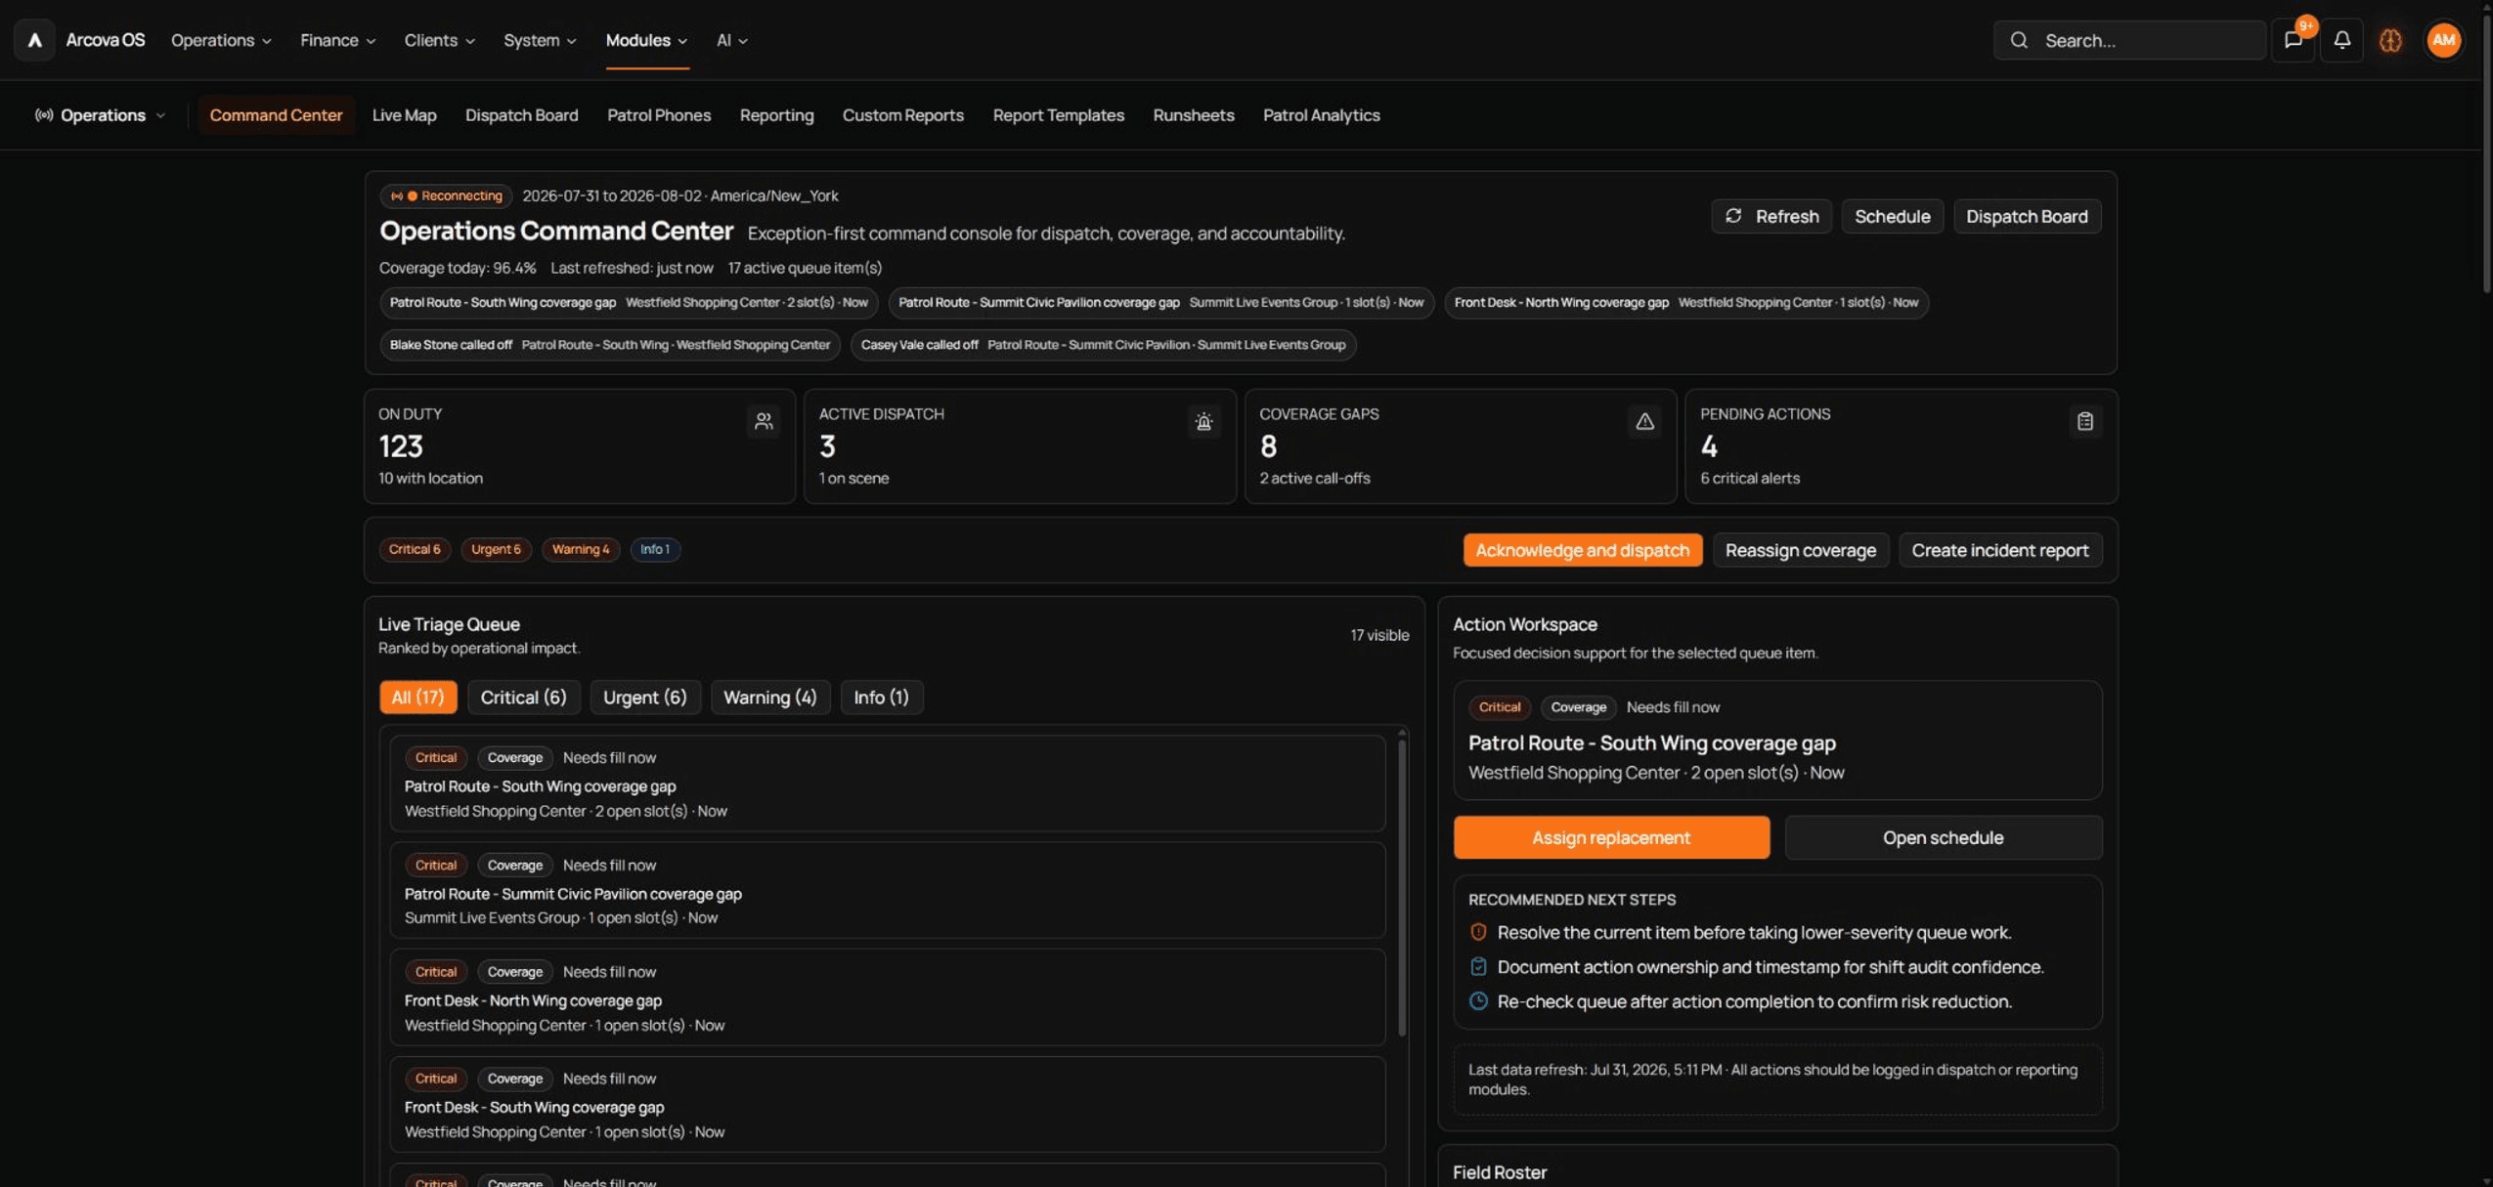Open the Custom Reports tab
The height and width of the screenshot is (1187, 2493).
point(902,115)
